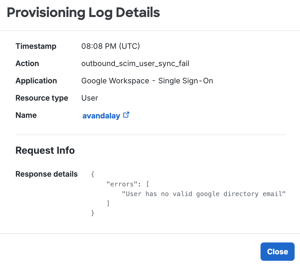Viewport: 300px width, 267px height.
Task: Select the User resource type value
Action: click(89, 98)
